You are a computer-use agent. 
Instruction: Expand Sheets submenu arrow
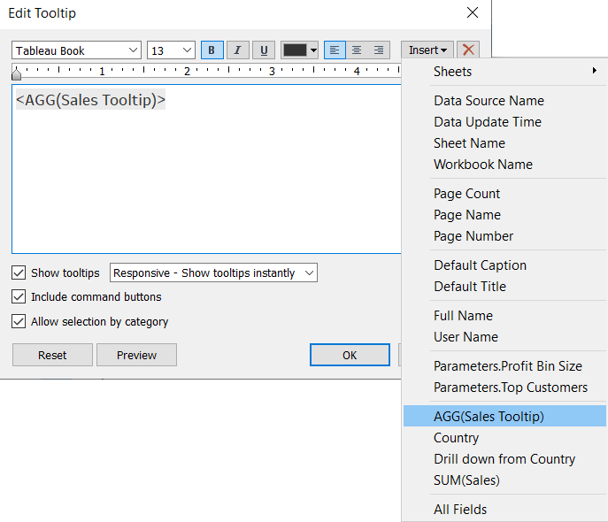pos(594,71)
